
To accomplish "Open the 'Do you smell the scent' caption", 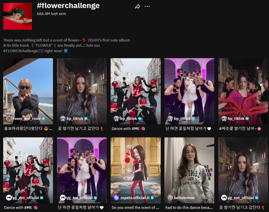I will pos(135,207).
